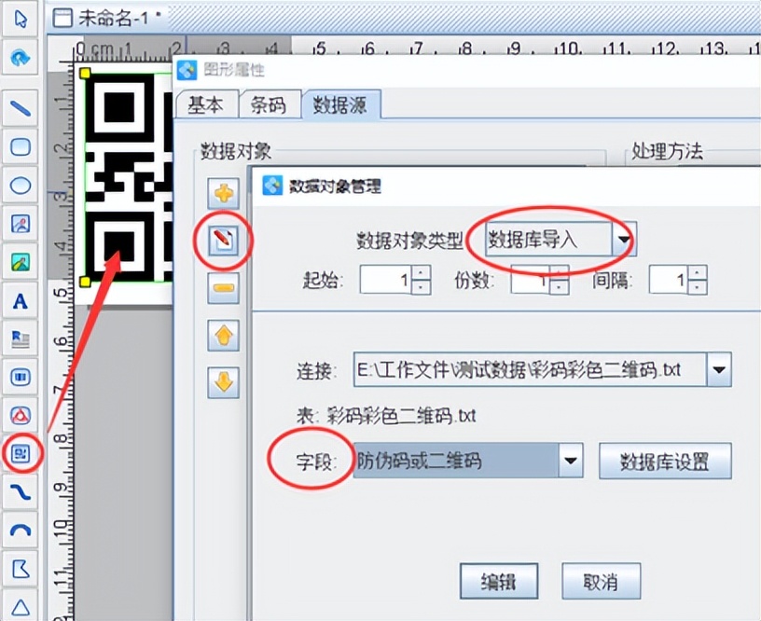The image size is (761, 621).
Task: Click the 数据对象 group label
Action: click(236, 152)
